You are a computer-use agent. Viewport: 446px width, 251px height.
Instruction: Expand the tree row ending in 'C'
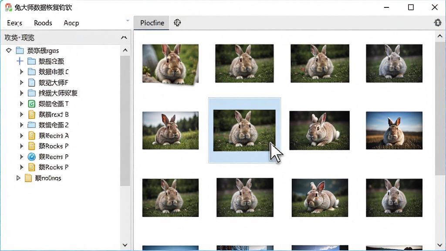coord(21,72)
